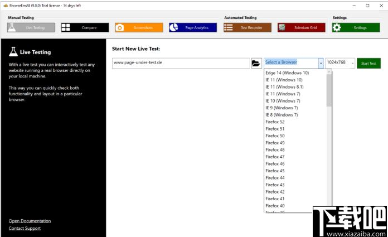Click the URL field www.page-under-test.de
Image resolution: width=388 pixels, height=237 pixels.
click(181, 63)
